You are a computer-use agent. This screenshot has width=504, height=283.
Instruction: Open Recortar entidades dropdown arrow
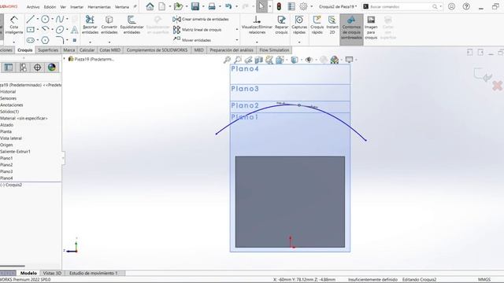[x=90, y=42]
